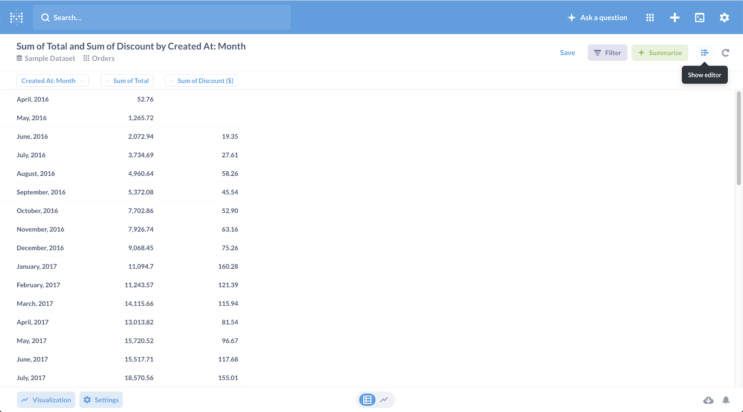Click the discount value 45.54
Viewport: 743px width, 412px height.
pos(230,192)
